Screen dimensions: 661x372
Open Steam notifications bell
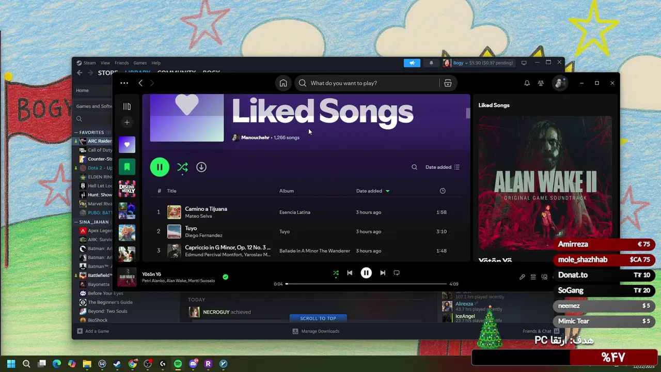(x=431, y=63)
